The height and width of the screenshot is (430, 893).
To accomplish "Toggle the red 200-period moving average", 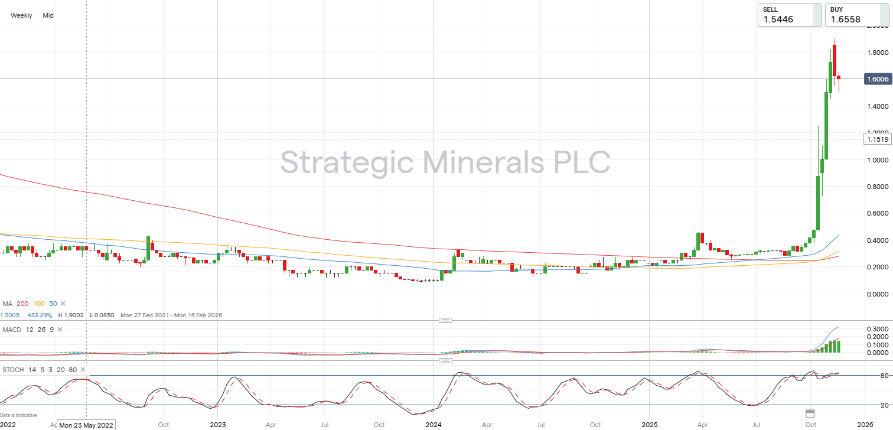I will point(22,303).
